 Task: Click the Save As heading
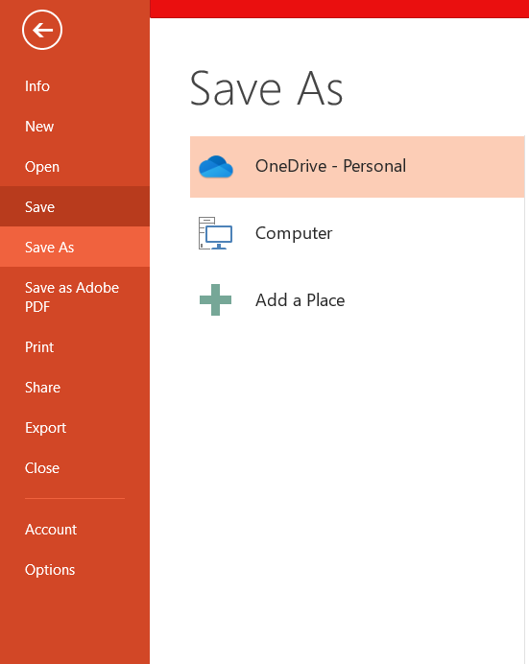tap(266, 88)
